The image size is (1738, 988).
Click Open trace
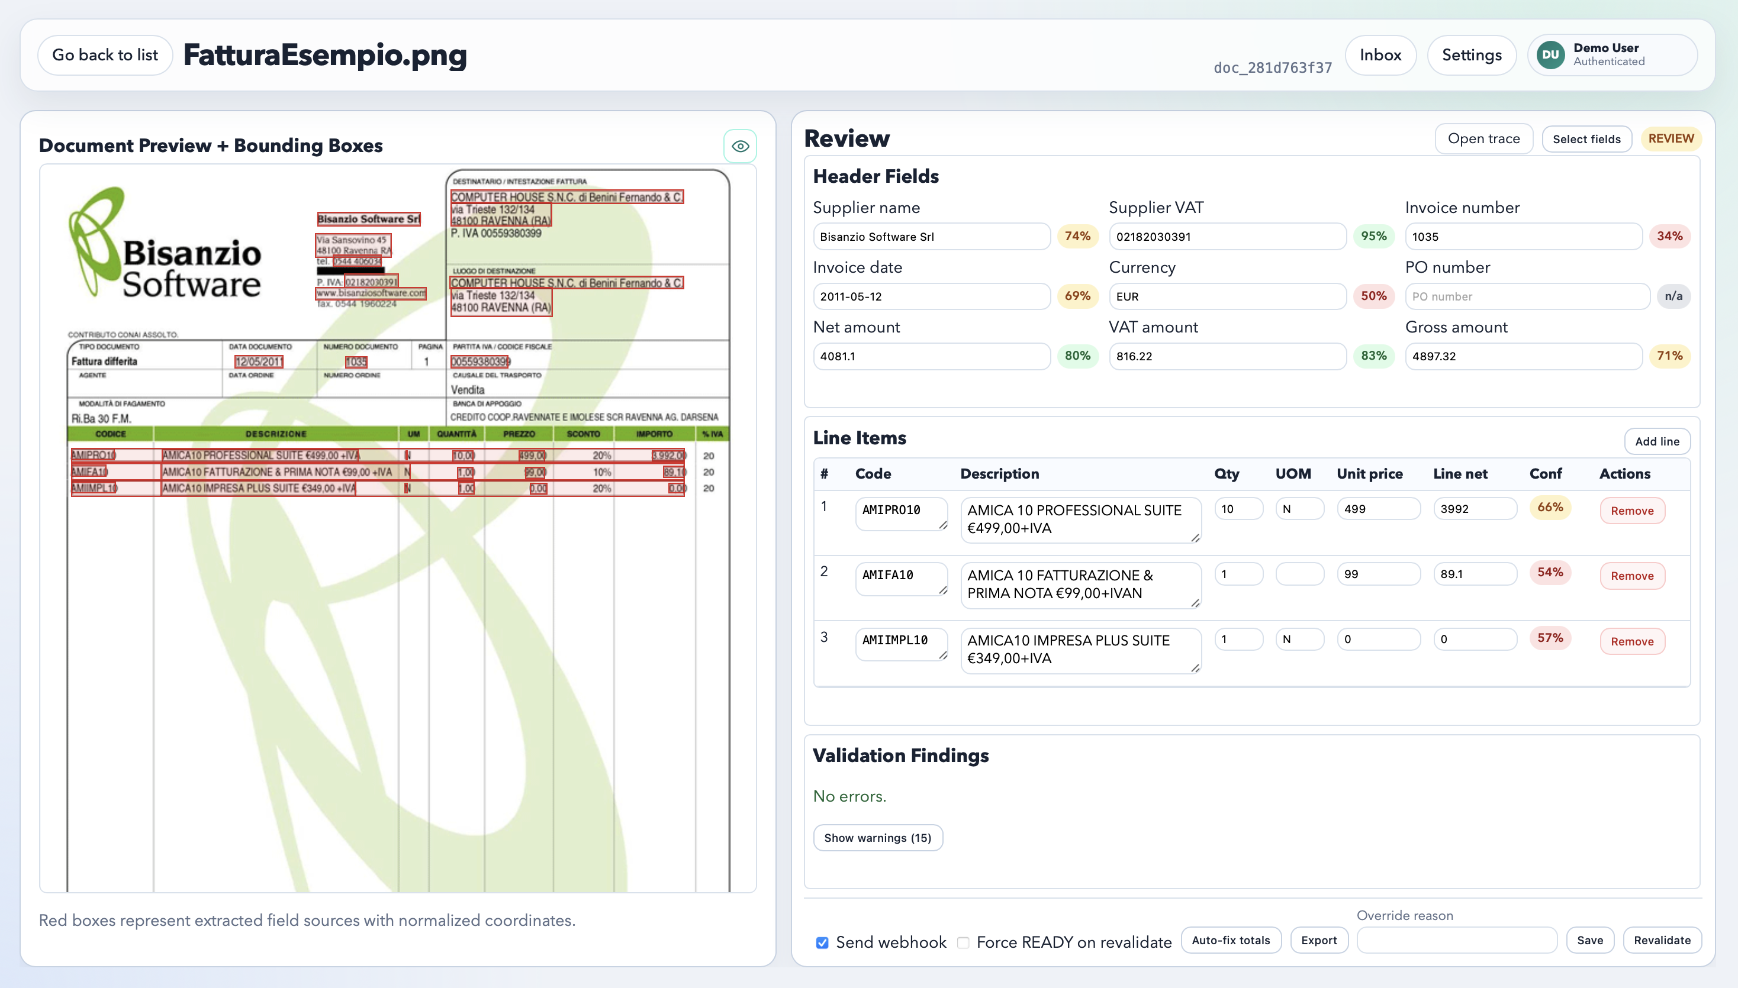click(x=1485, y=138)
